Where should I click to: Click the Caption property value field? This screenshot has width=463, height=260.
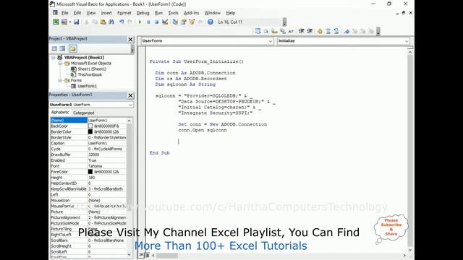107,143
